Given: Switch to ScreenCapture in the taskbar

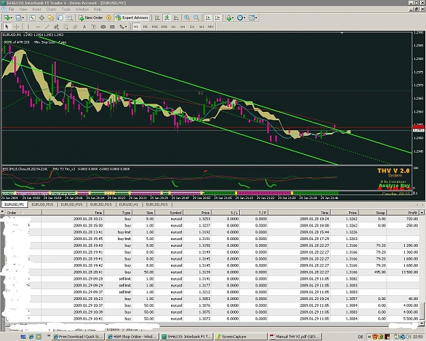Looking at the screenshot, I should pos(241,337).
